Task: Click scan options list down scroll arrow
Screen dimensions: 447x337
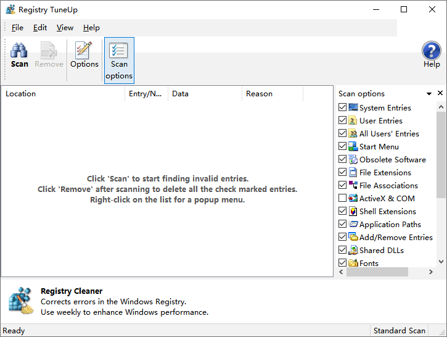Action: click(x=441, y=262)
